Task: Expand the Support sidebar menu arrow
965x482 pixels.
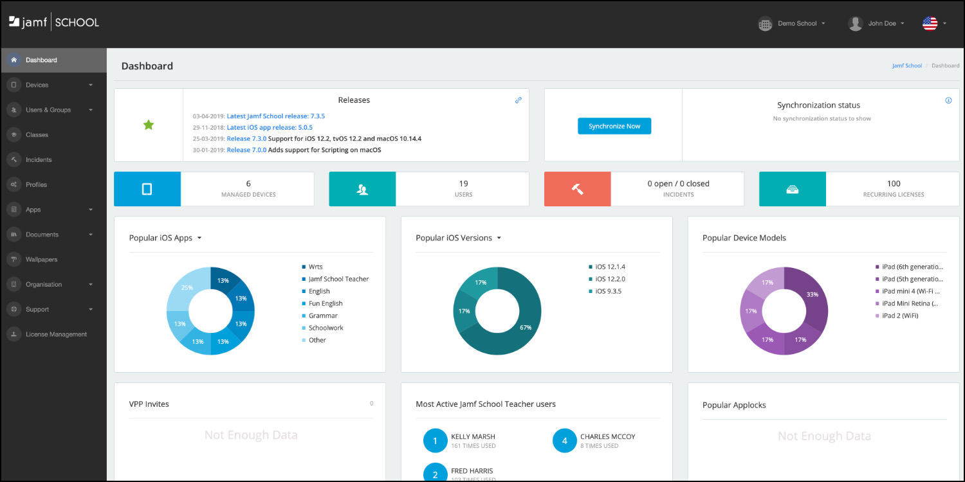Action: [91, 309]
